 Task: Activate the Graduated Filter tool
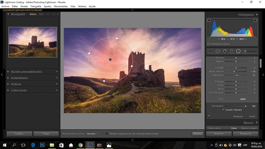(232, 51)
